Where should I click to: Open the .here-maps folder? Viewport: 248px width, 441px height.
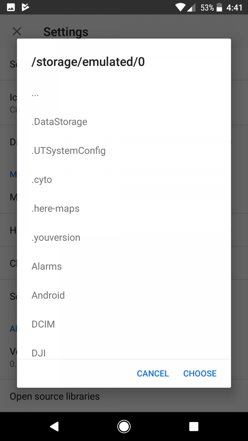coord(55,209)
